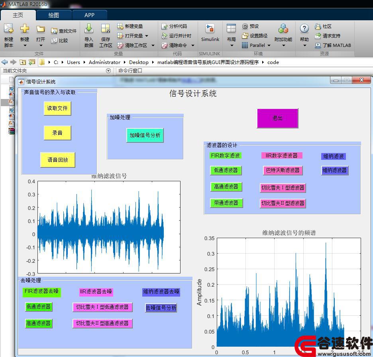The image size is (373, 357).
Task: Click Low-pass filter (低通滤波器) in denoising panel
Action: click(39, 307)
